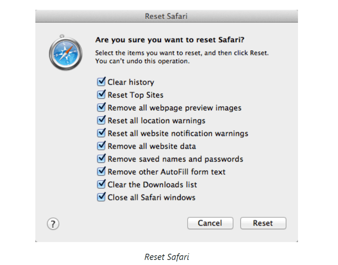Disable Remove all webpage preview images

101,107
